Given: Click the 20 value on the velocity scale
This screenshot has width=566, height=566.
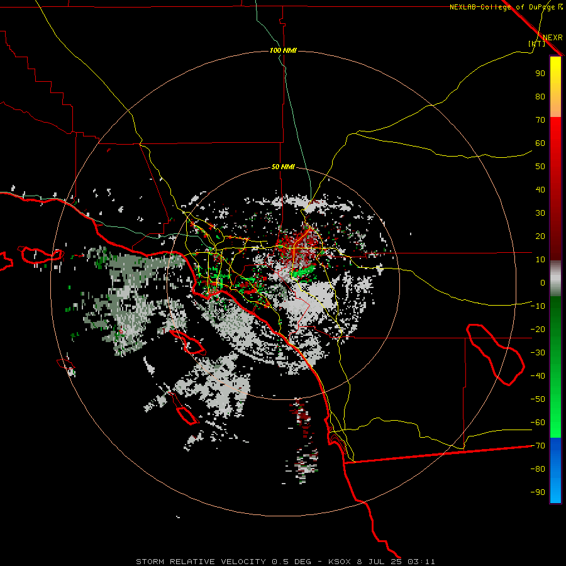Looking at the screenshot, I should [540, 236].
